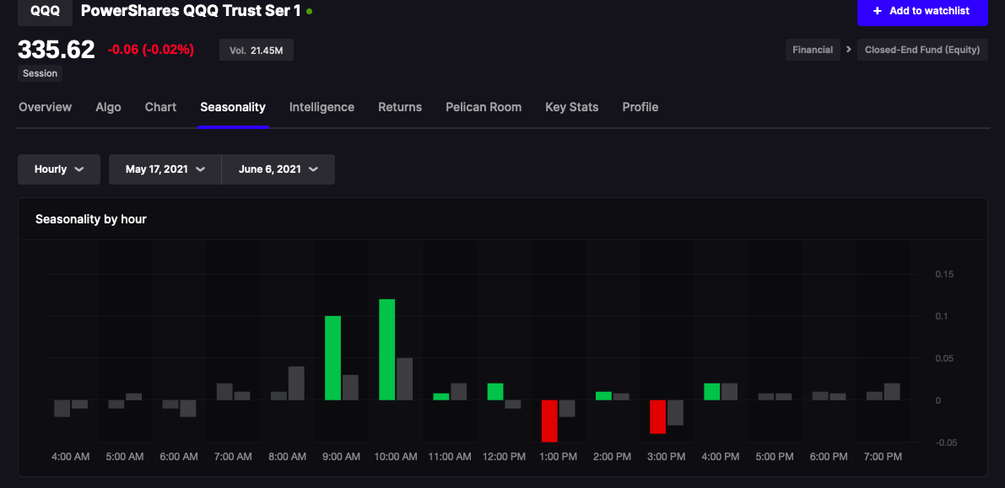Click the green bar at 12:00 PM
This screenshot has width=1005, height=488.
(x=495, y=392)
